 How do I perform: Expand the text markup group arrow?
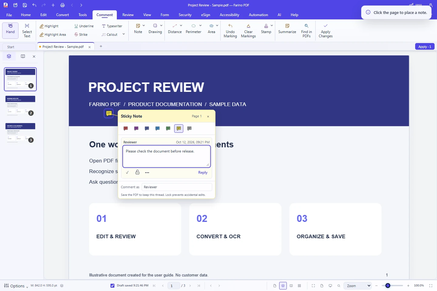(x=124, y=34)
